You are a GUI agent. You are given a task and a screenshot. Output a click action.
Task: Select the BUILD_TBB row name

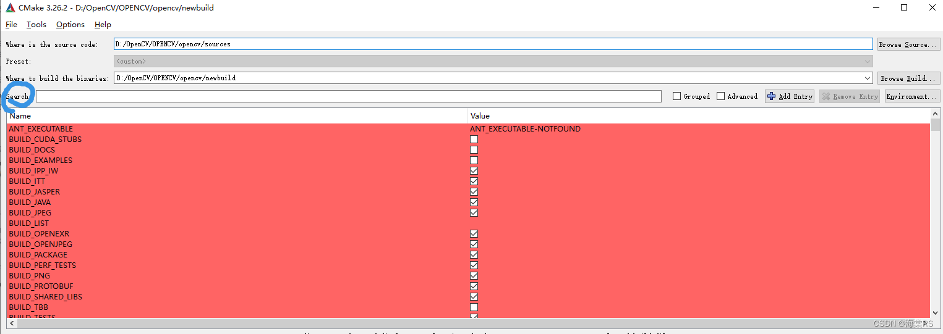28,307
